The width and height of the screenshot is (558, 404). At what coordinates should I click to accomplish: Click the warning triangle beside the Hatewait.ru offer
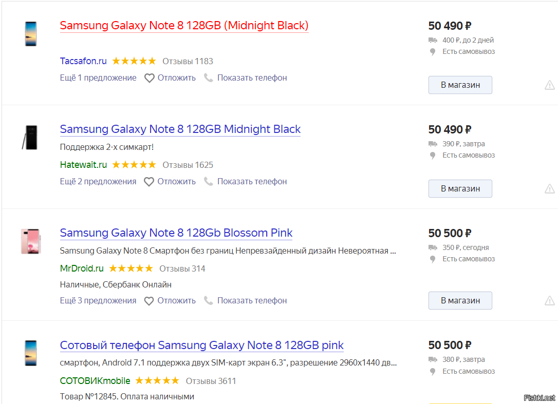tap(549, 189)
